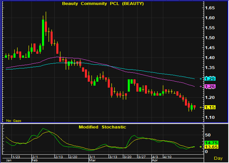Click the 3/1 date marker
Image resolution: width=229 pixels, height=163 pixels.
[92, 157]
